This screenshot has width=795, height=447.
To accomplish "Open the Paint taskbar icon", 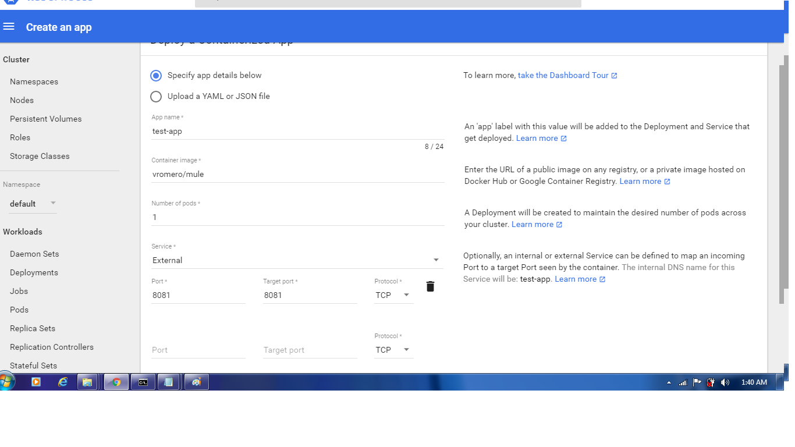I will tap(196, 382).
